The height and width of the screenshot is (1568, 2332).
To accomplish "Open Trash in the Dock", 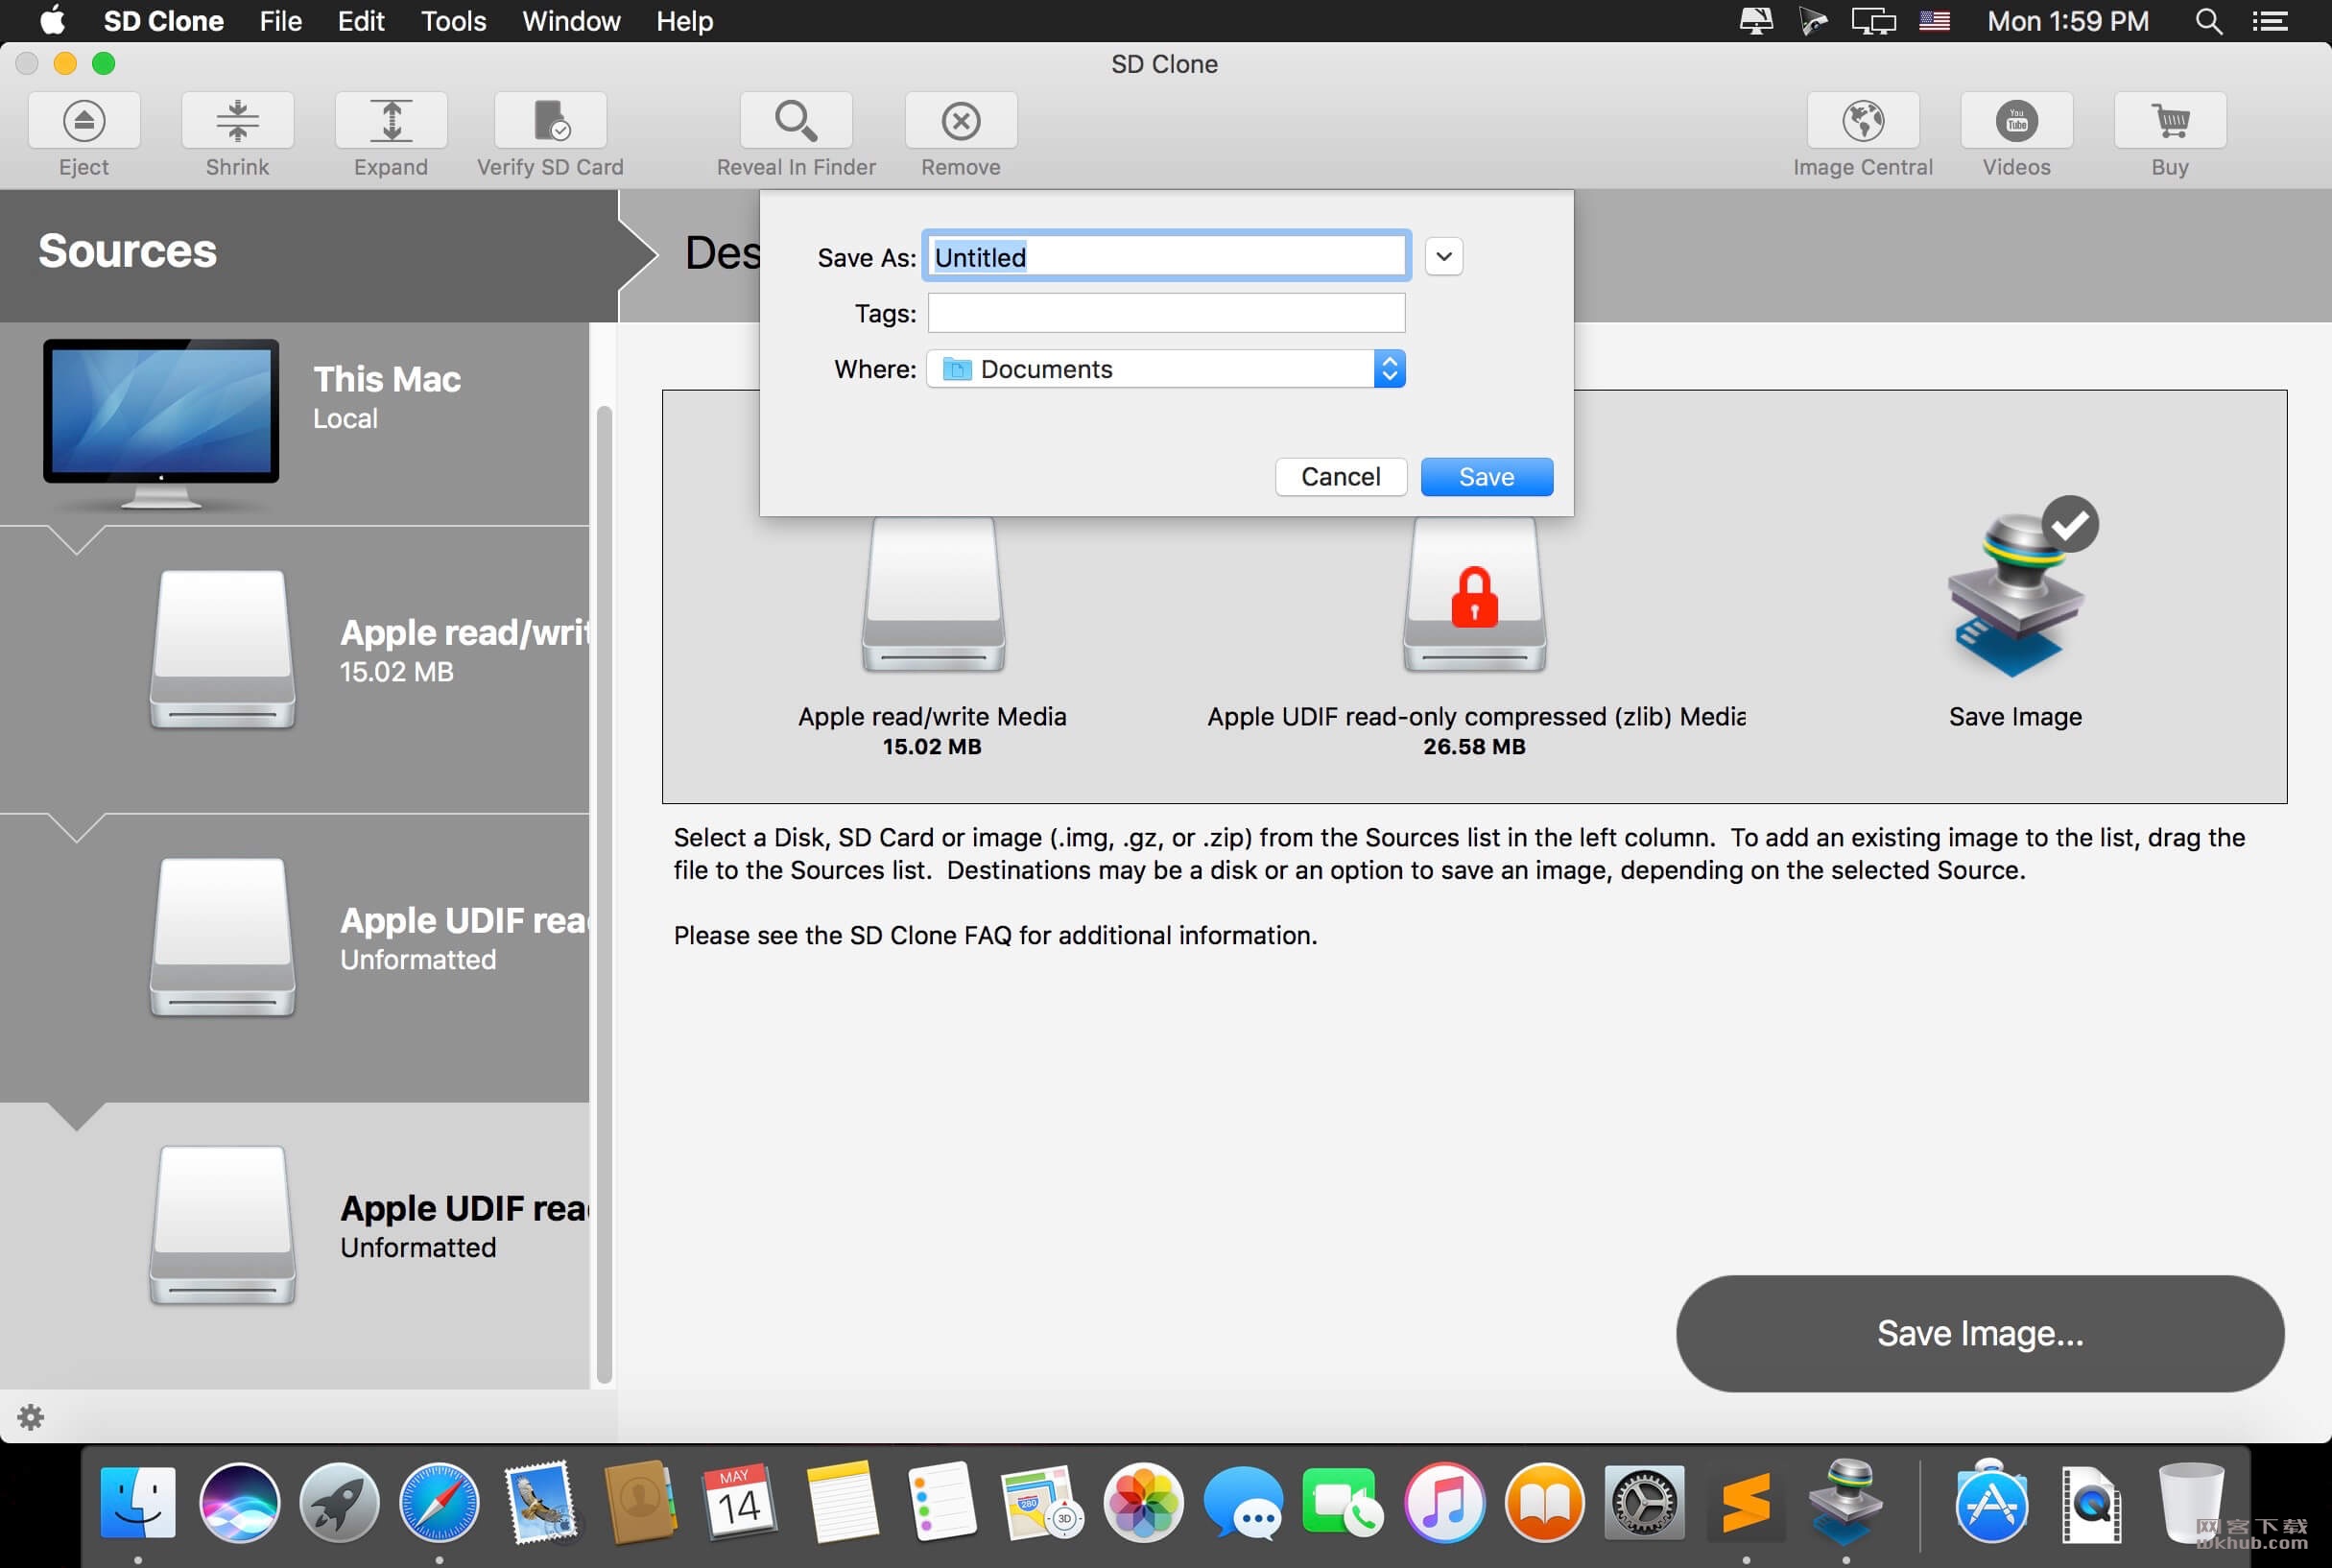I will (2191, 1502).
